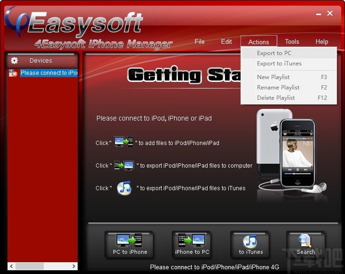Select Rename Playlist menu entry
Image resolution: width=345 pixels, height=274 pixels.
(289, 88)
